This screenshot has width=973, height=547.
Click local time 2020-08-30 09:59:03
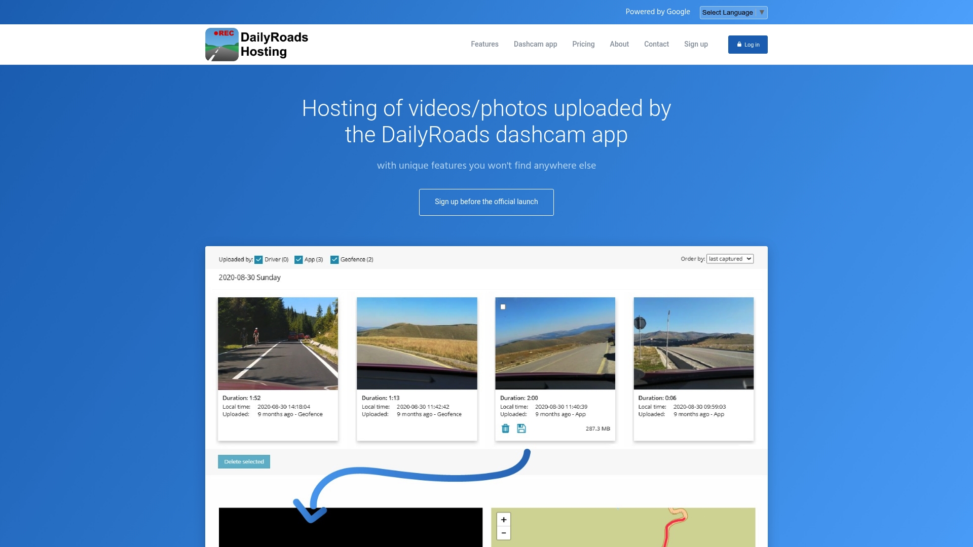(699, 407)
